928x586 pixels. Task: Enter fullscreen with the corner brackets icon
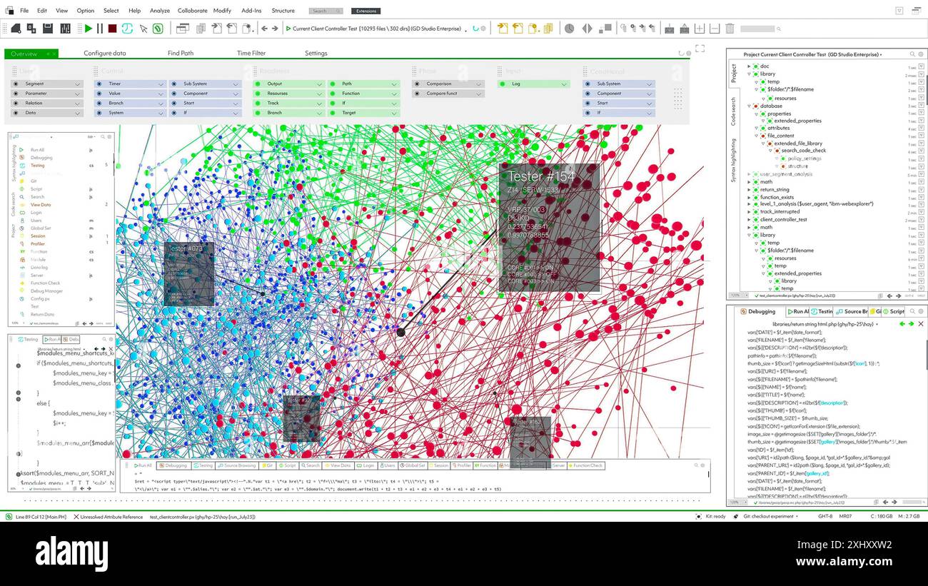point(700,49)
